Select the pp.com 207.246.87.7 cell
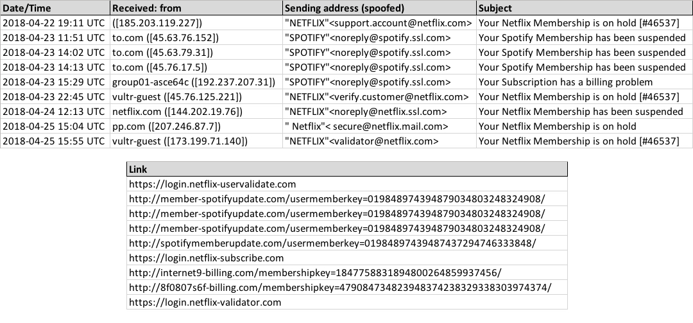 click(196, 126)
